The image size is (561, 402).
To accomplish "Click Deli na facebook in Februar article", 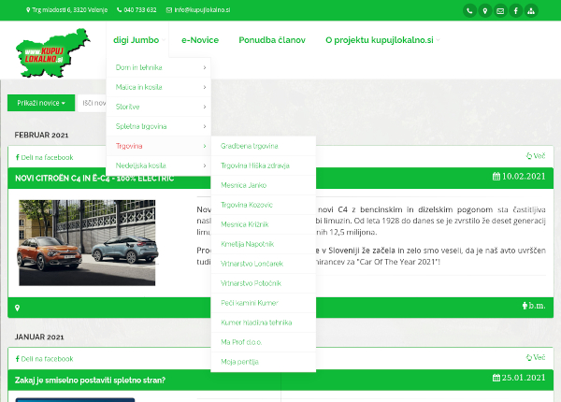I will point(44,157).
